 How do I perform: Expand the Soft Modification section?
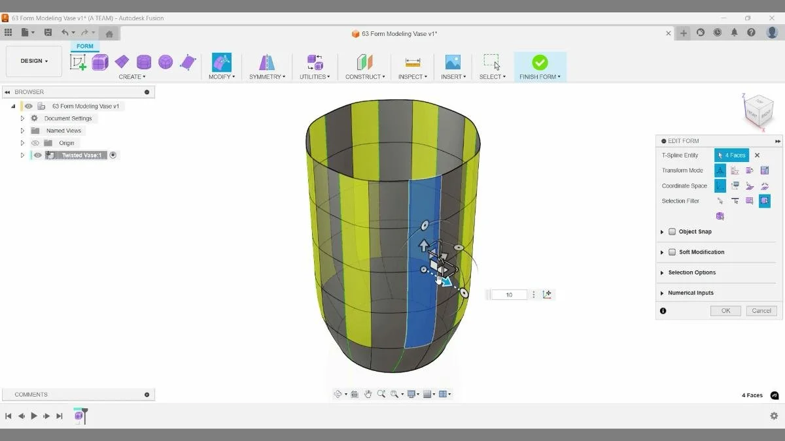[x=662, y=252]
